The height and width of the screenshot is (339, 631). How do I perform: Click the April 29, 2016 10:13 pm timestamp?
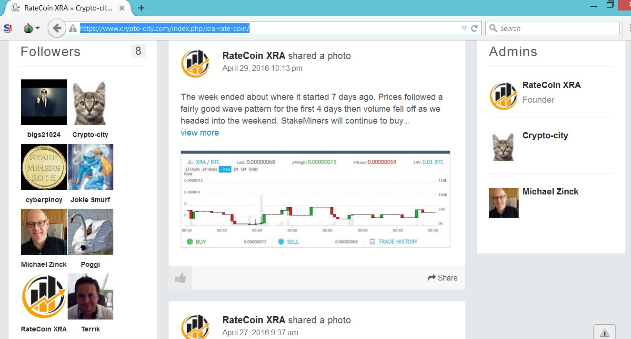pos(262,68)
